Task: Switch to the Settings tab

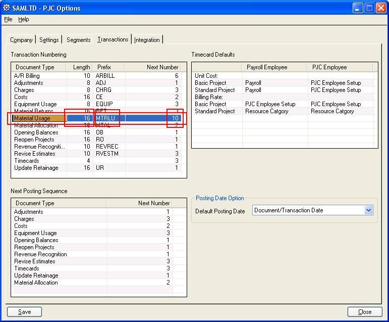Action: point(49,40)
